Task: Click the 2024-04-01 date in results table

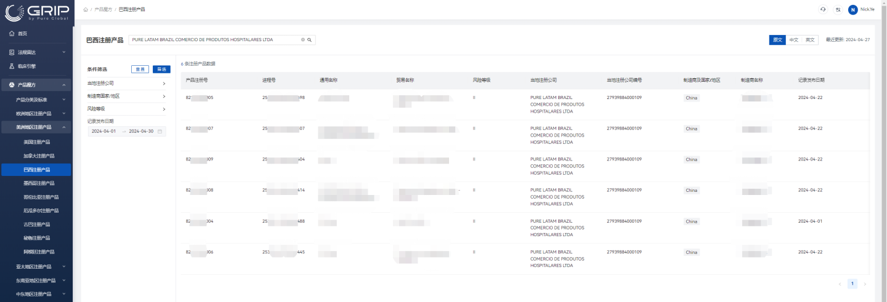Action: [810, 221]
